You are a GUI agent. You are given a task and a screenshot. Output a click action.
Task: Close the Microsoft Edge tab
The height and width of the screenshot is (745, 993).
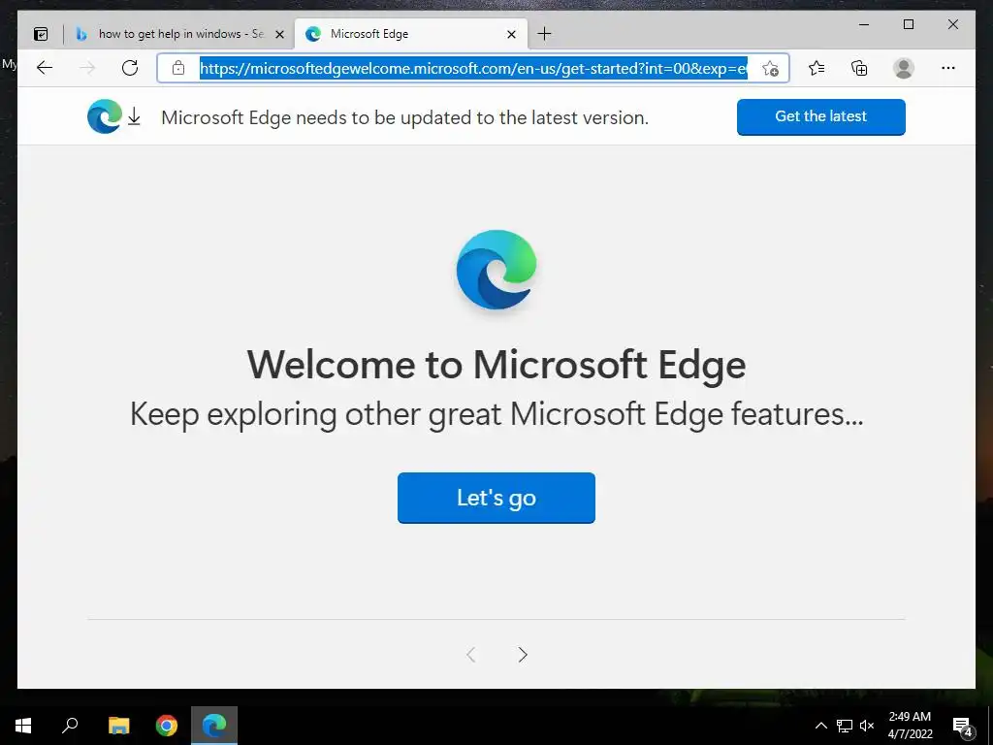pyautogui.click(x=511, y=34)
